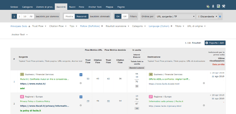Remove the Follow (DoFollow) filter with its X
This screenshot has width=236, height=114.
coord(102,26)
